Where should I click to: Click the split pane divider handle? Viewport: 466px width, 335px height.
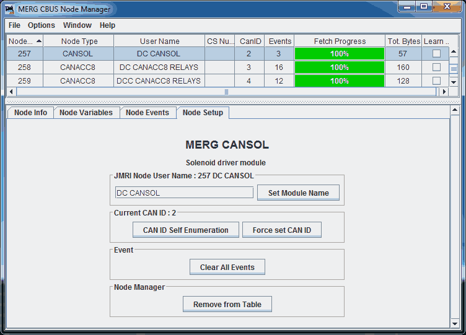233,102
